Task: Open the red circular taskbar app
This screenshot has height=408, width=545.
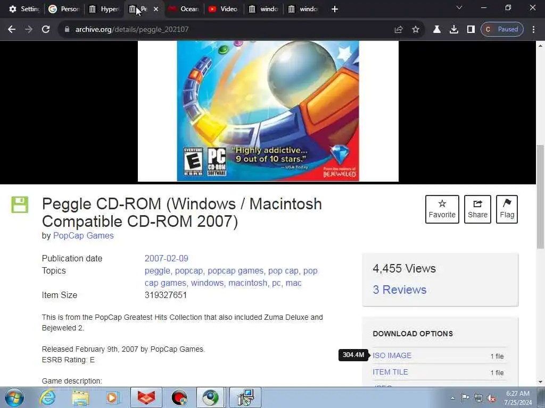Action: pos(179,397)
